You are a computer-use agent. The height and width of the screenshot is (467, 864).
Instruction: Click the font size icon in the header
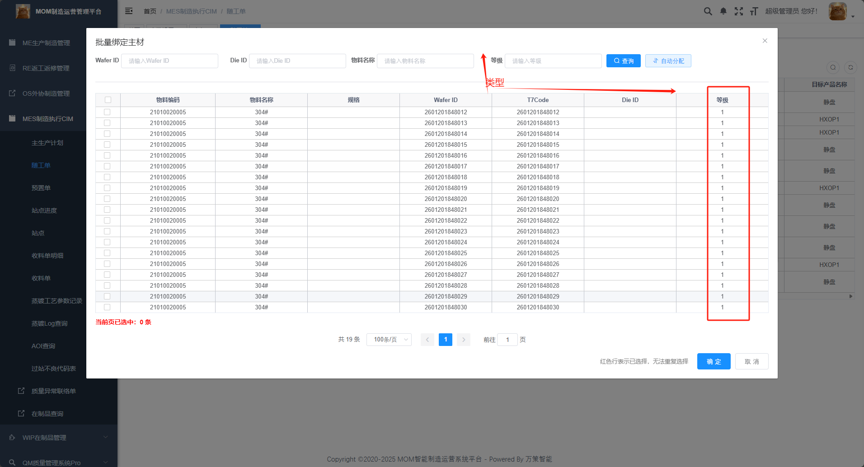(754, 11)
